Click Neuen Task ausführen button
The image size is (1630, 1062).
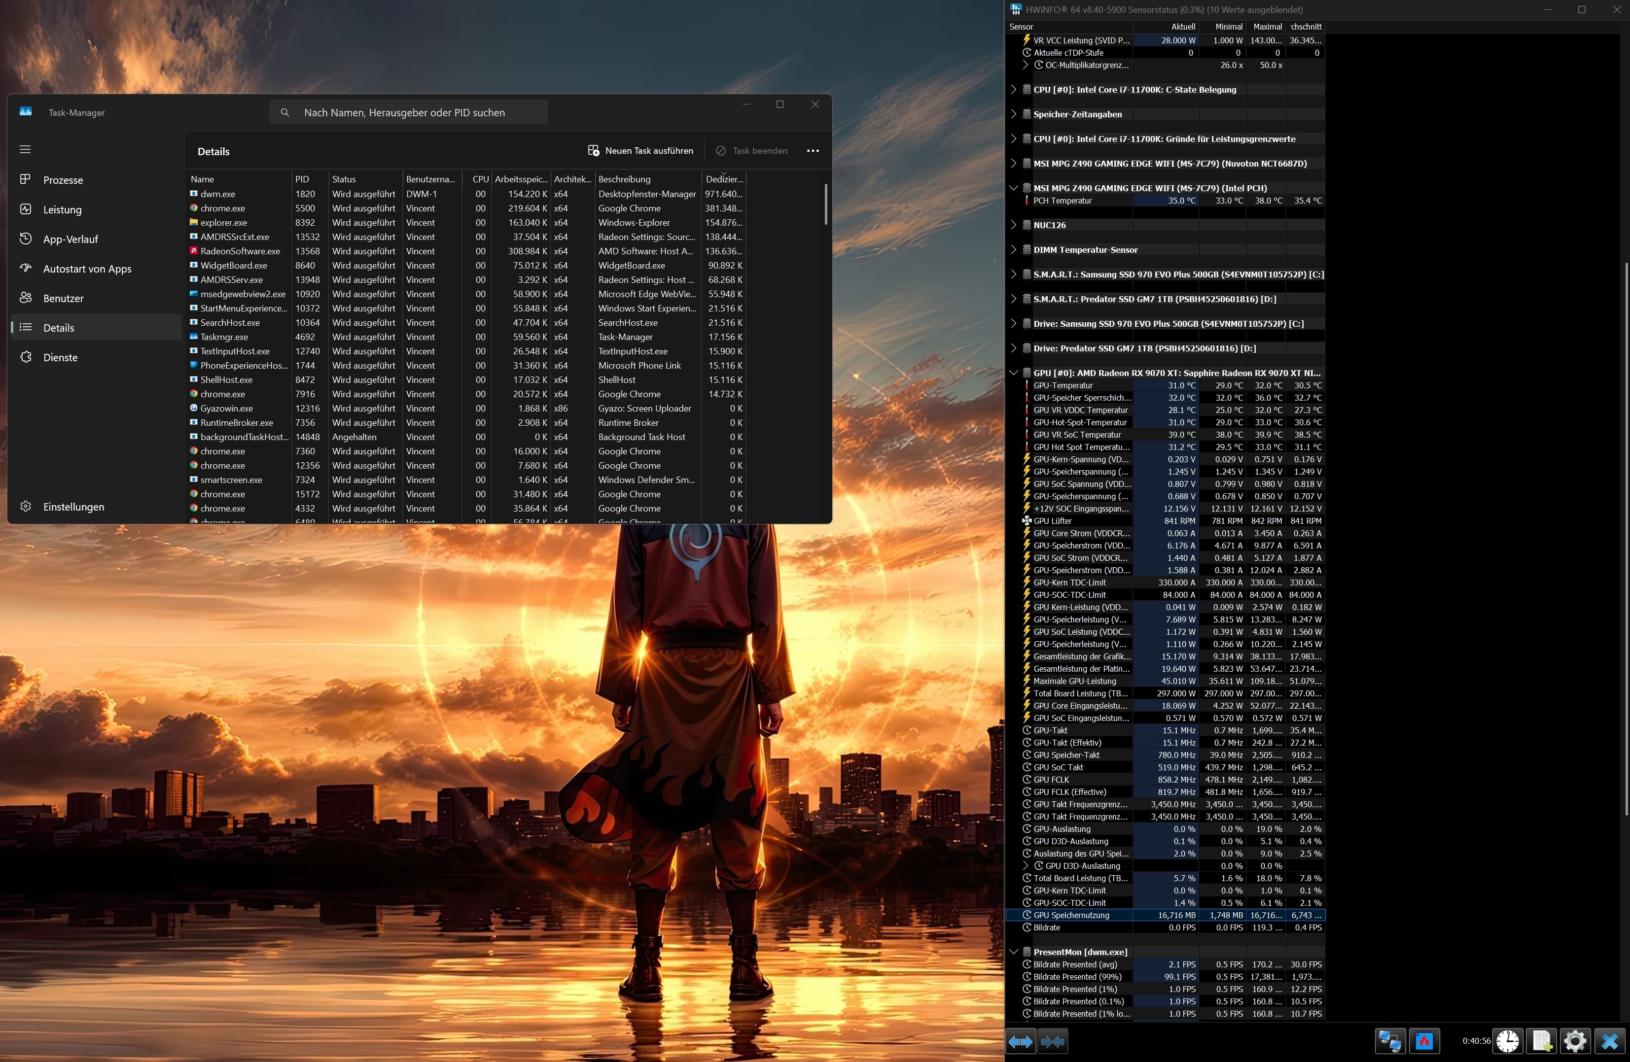click(640, 151)
